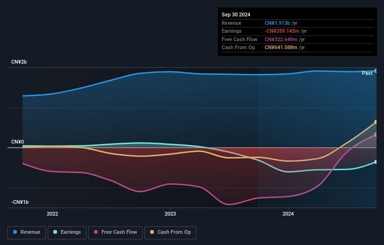Click the CN¥1.913b revenue value
This screenshot has width=384, height=245.
tap(277, 23)
